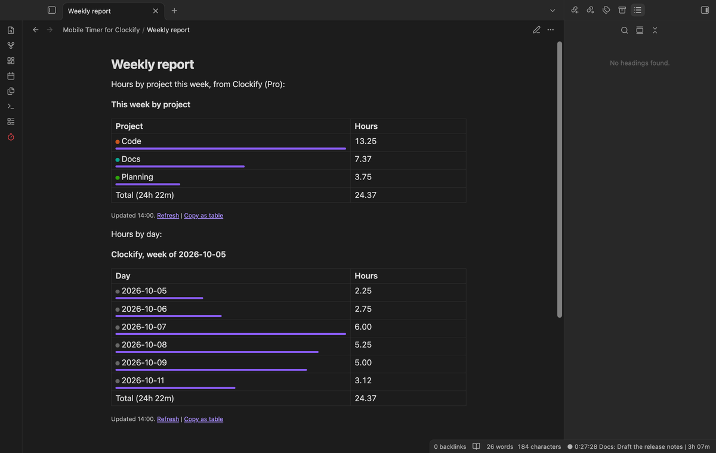Click the insert template ribbon icon
This screenshot has width=716, height=453.
[x=11, y=91]
